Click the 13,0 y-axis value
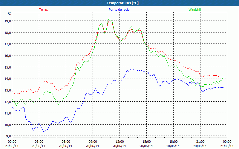 click(8, 90)
